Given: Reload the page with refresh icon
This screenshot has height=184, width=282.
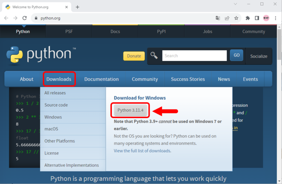Looking at the screenshot, I should coord(24,18).
